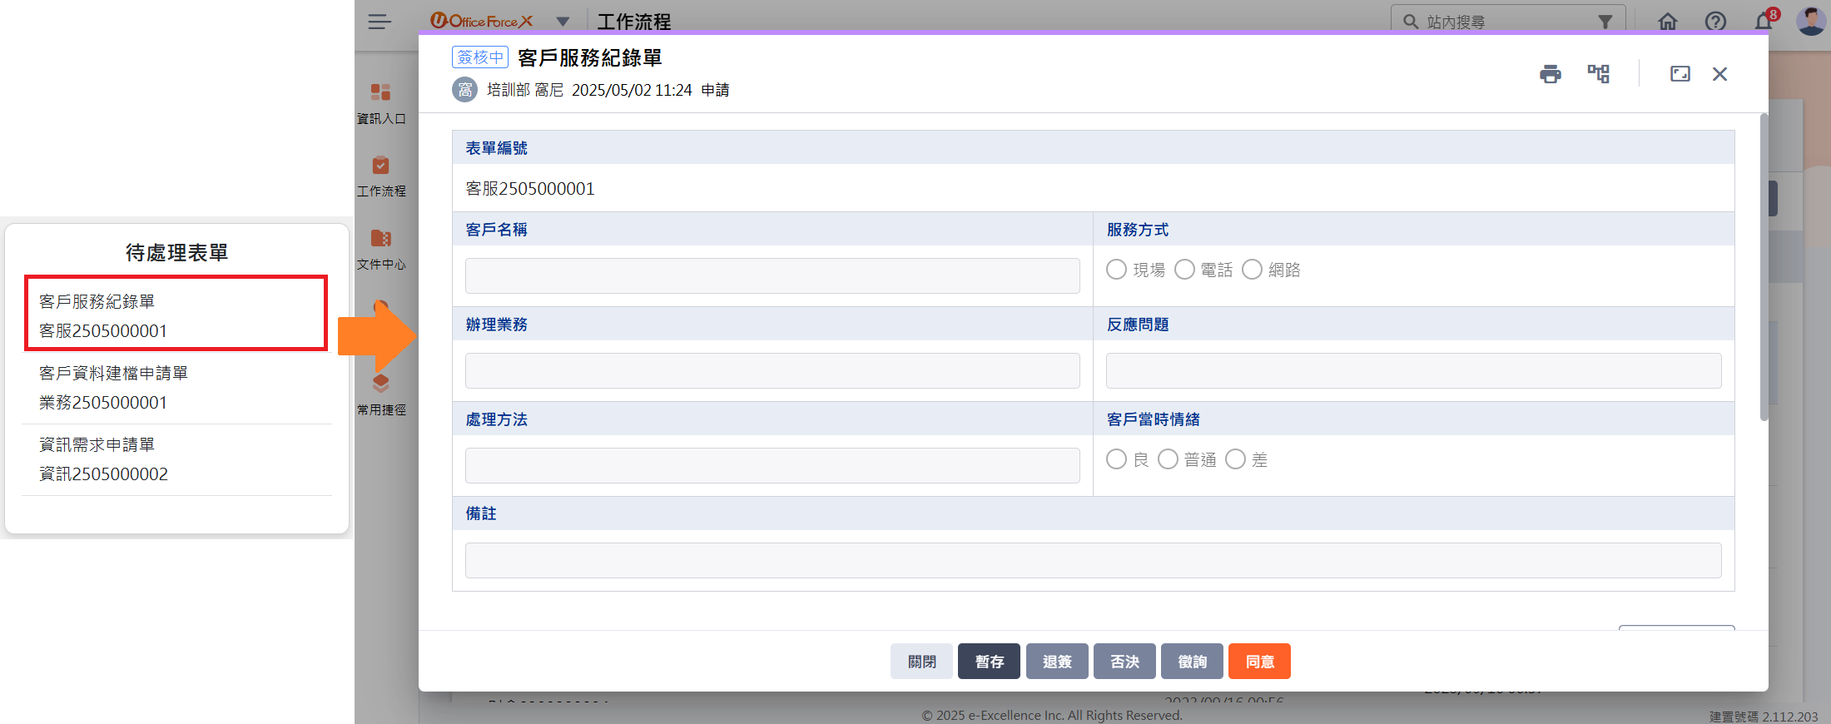The height and width of the screenshot is (724, 1831).
Task: Open the workflow diagram icon
Action: click(x=1599, y=74)
